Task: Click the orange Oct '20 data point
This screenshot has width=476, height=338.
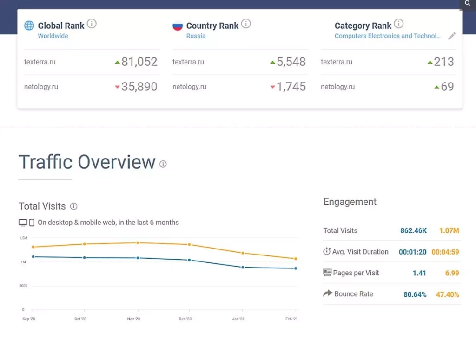Action: coord(85,244)
